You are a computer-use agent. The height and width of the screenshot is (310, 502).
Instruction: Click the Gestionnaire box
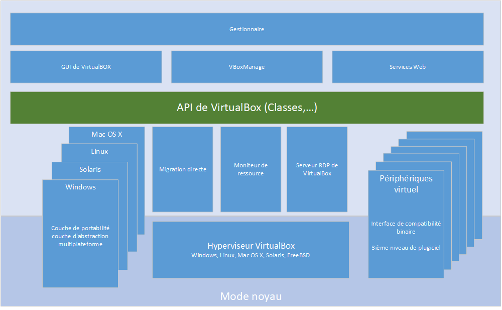point(247,29)
